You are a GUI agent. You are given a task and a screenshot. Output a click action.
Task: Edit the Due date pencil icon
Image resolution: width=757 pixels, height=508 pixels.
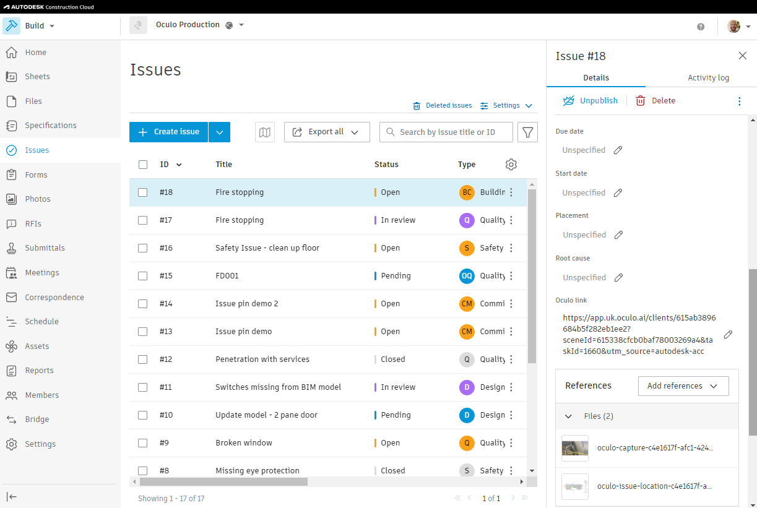tap(618, 150)
